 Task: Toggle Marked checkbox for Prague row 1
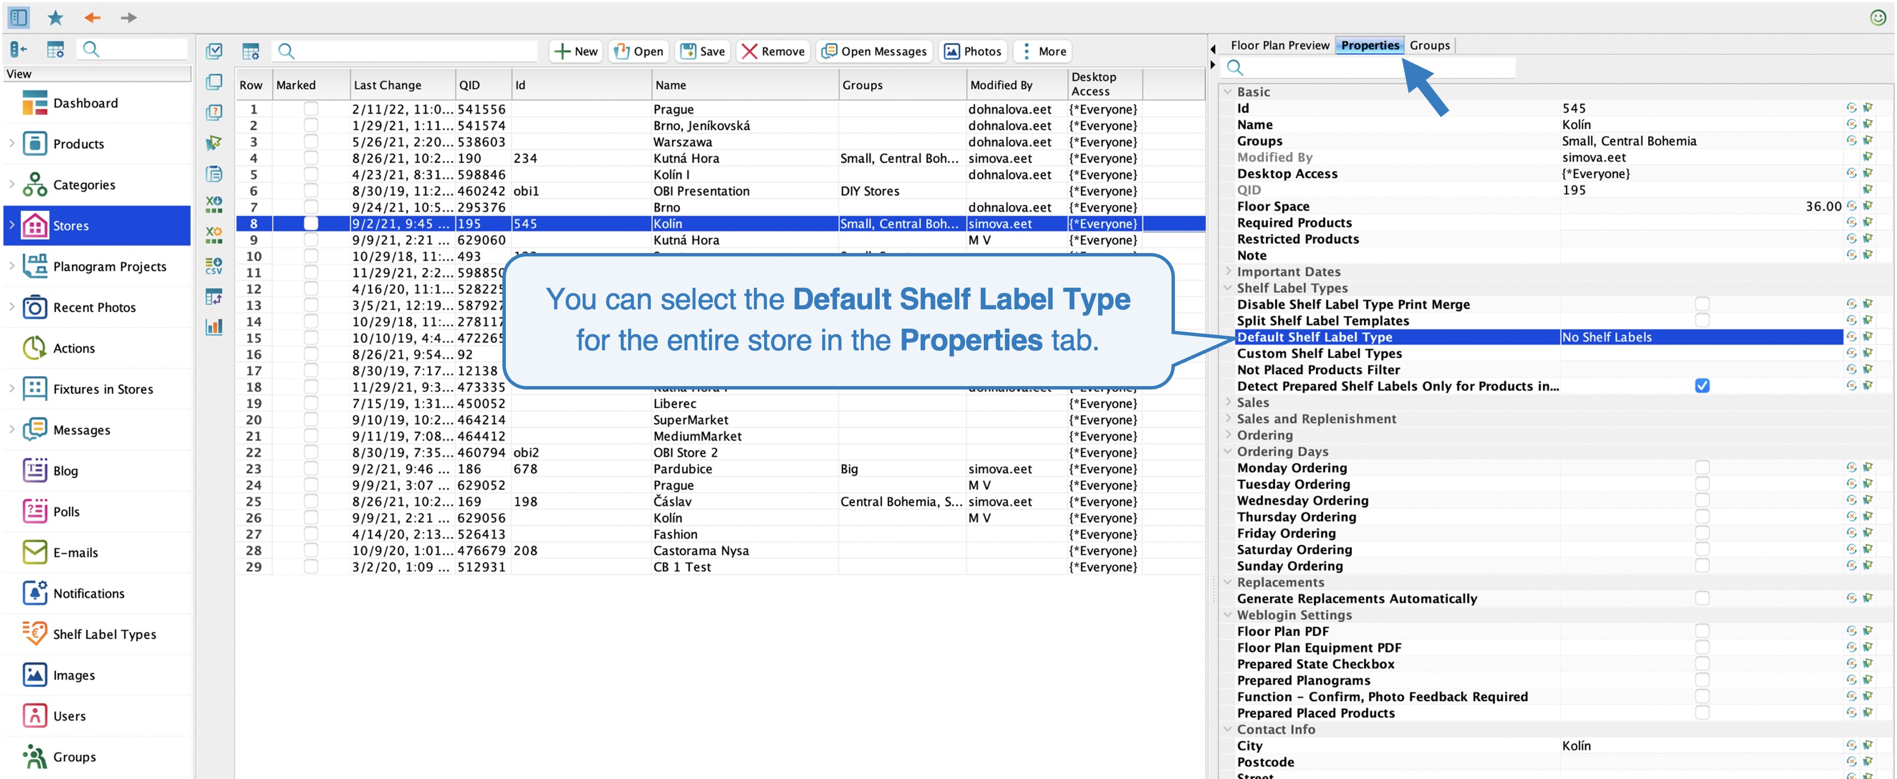tap(311, 109)
